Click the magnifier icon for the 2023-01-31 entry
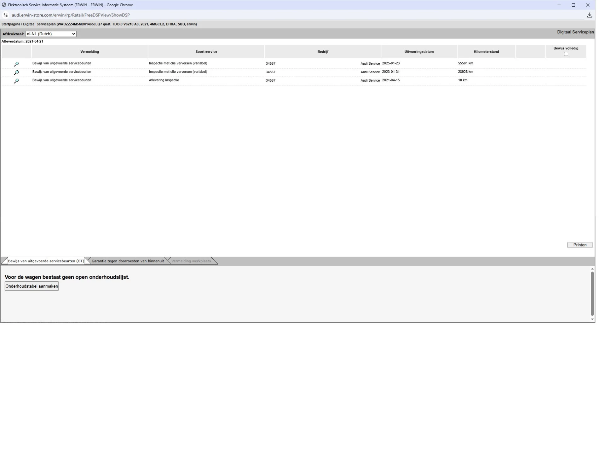Screen dimensions: 605x468 (16, 73)
